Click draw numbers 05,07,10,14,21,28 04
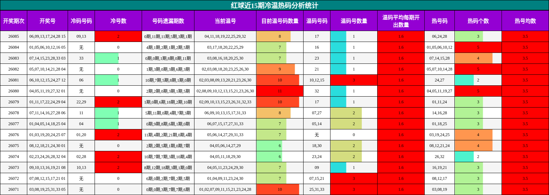Image resolution: width=549 pixels, height=195 pixels. (47, 69)
